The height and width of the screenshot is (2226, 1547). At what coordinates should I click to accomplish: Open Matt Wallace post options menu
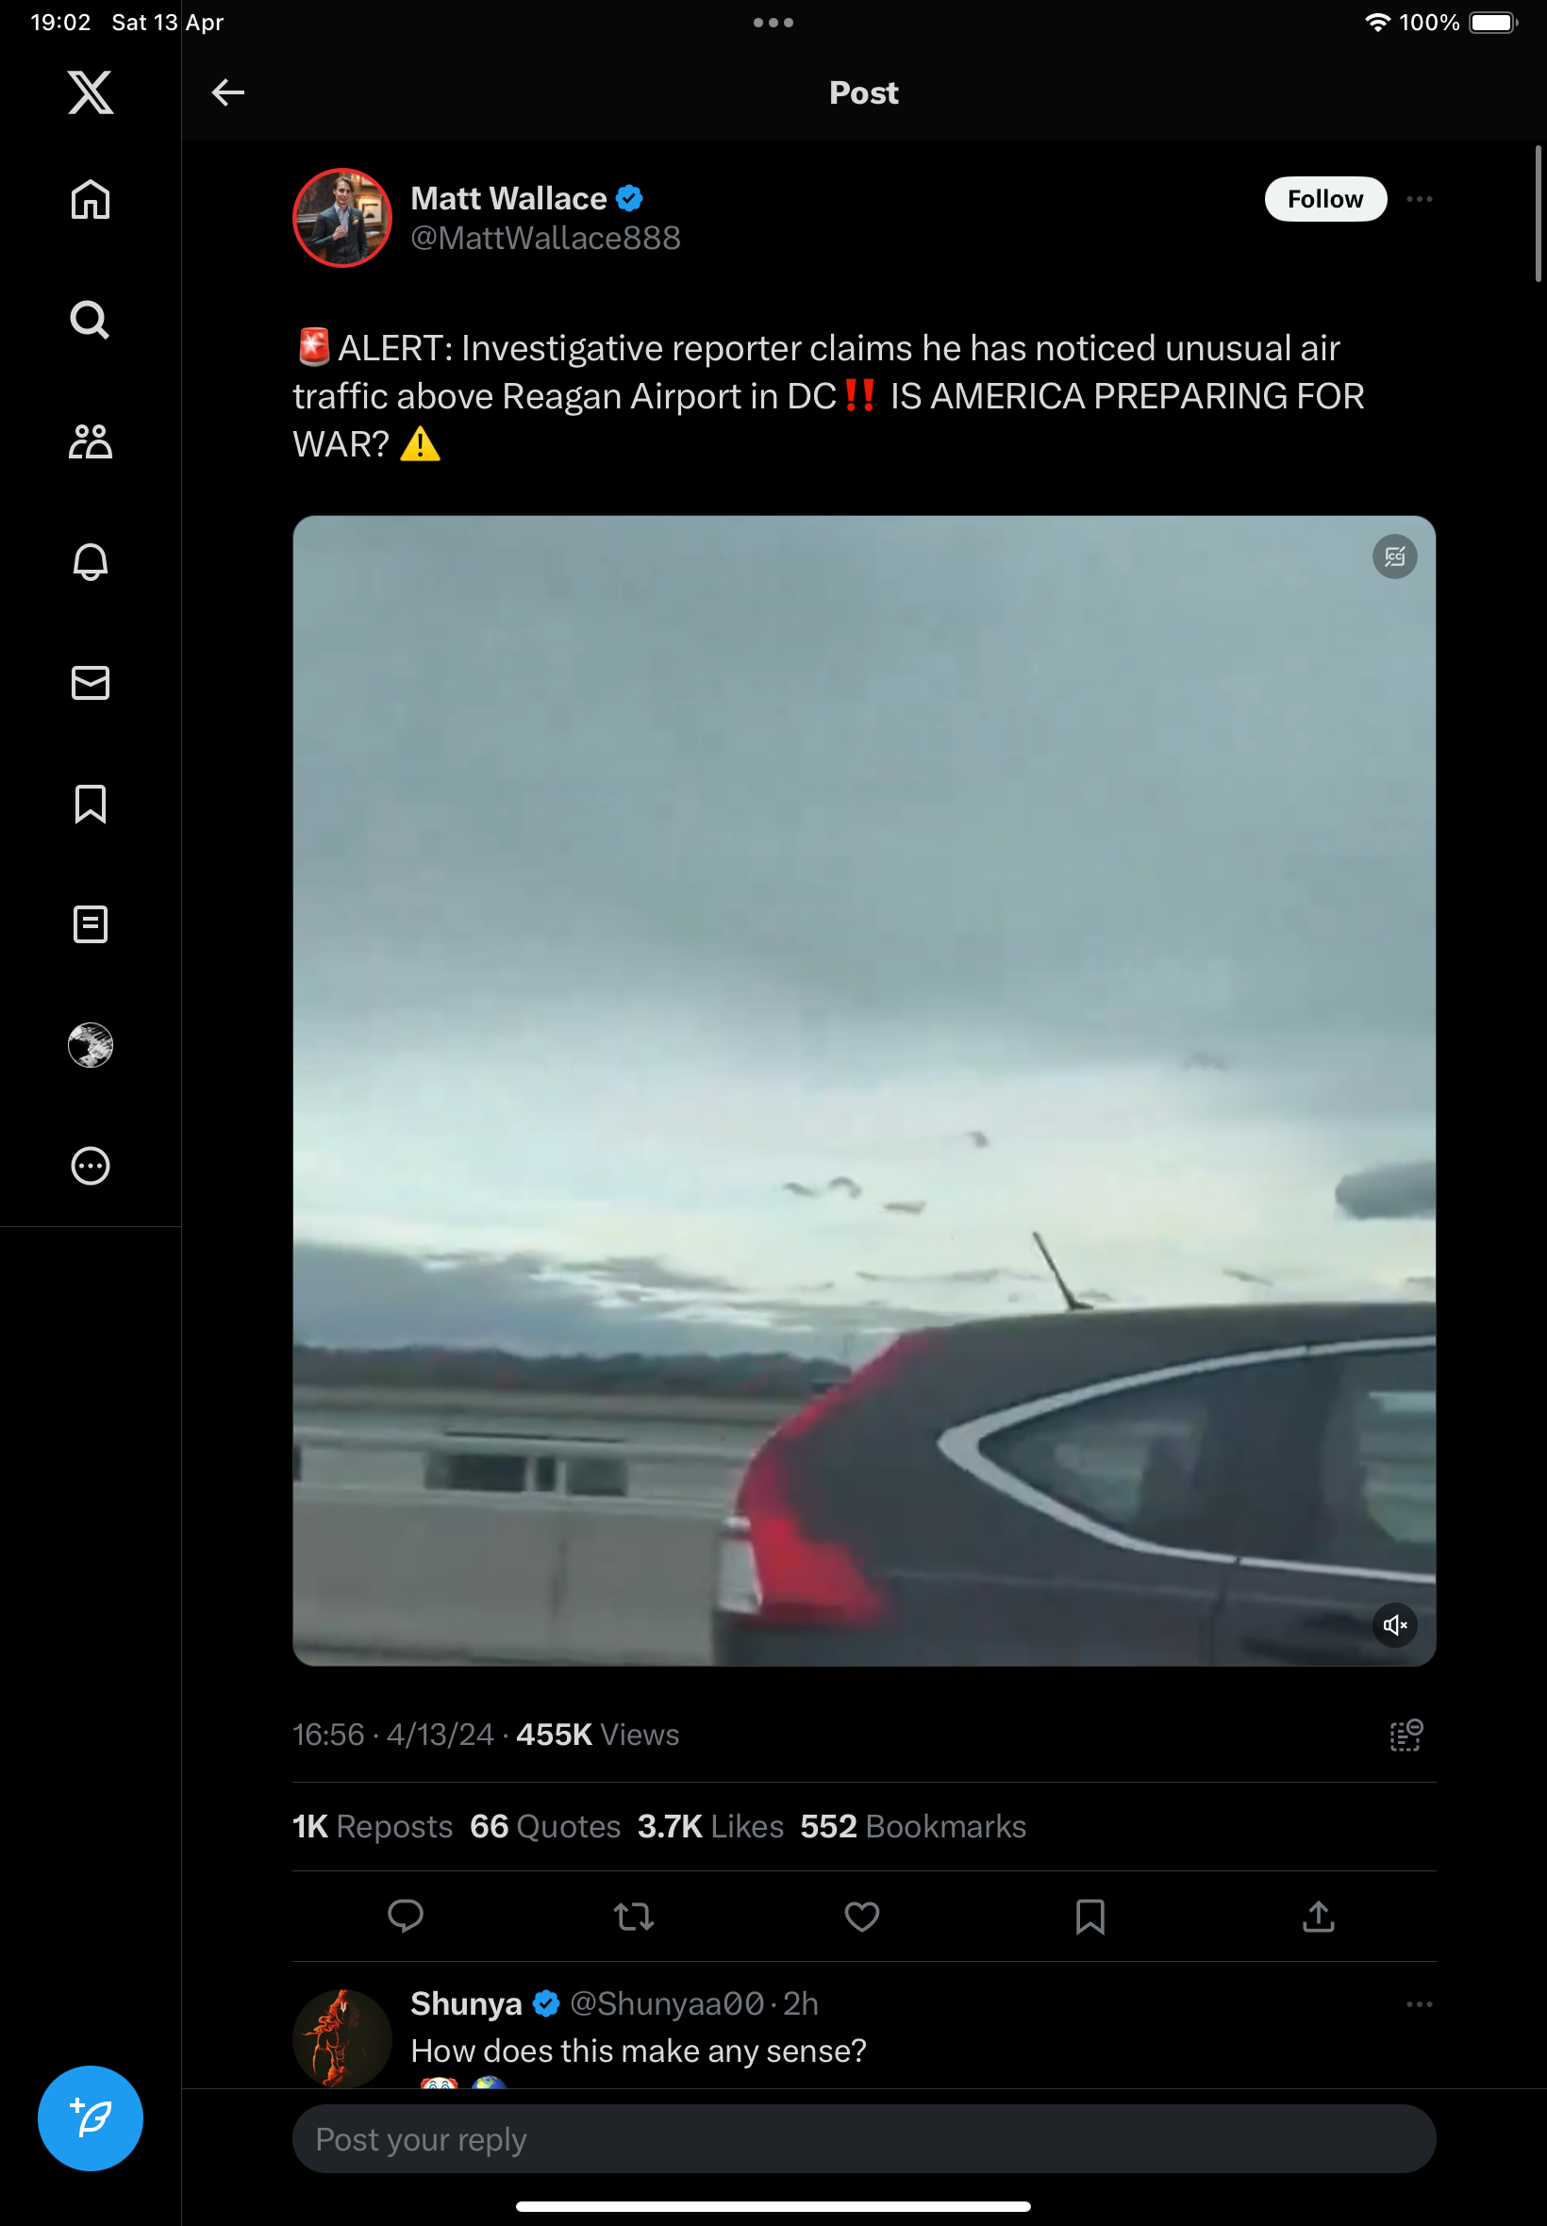click(1419, 200)
